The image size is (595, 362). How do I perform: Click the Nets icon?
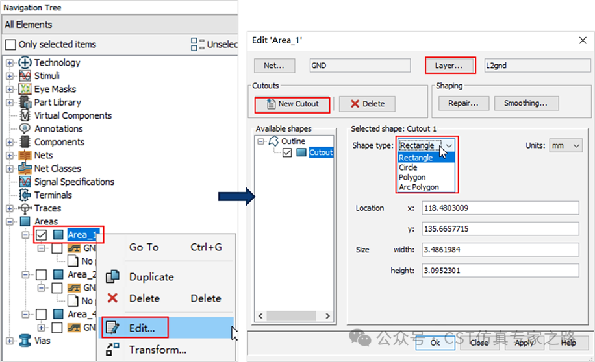pyautogui.click(x=25, y=155)
